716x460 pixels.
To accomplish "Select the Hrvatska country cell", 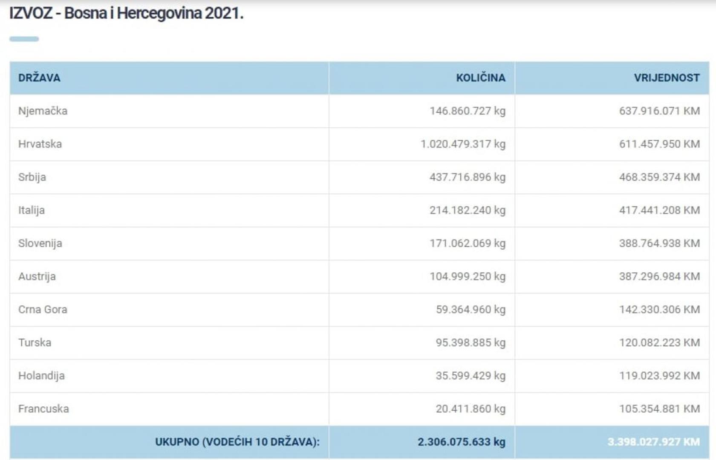I will (40, 144).
